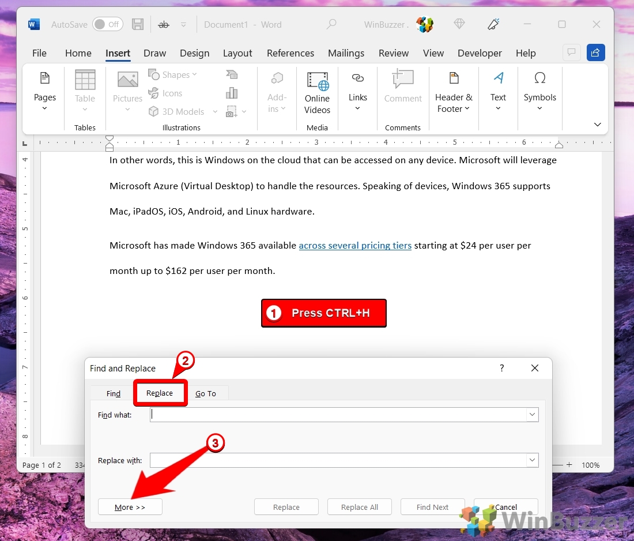Switch to the Go To tab

click(205, 393)
